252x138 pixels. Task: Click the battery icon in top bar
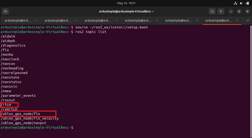point(247,3)
